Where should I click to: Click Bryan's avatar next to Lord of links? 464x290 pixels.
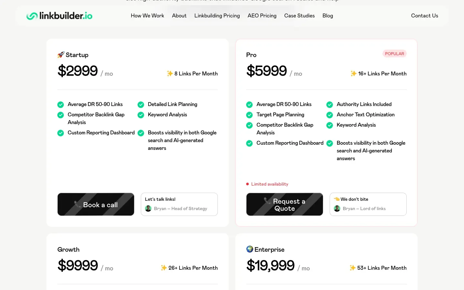point(337,208)
